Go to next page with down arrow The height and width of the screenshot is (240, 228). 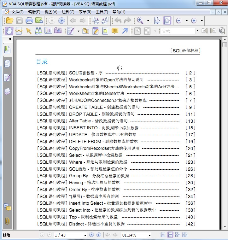coord(62,20)
